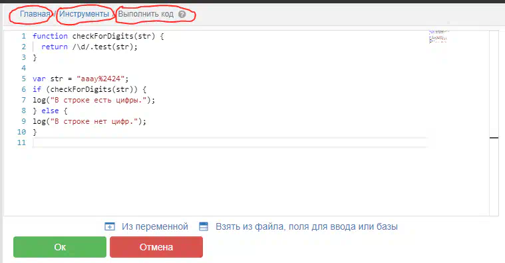Screen dimensions: 505x263
Task: Open the Главная breadcrumb link
Action: tap(35, 14)
